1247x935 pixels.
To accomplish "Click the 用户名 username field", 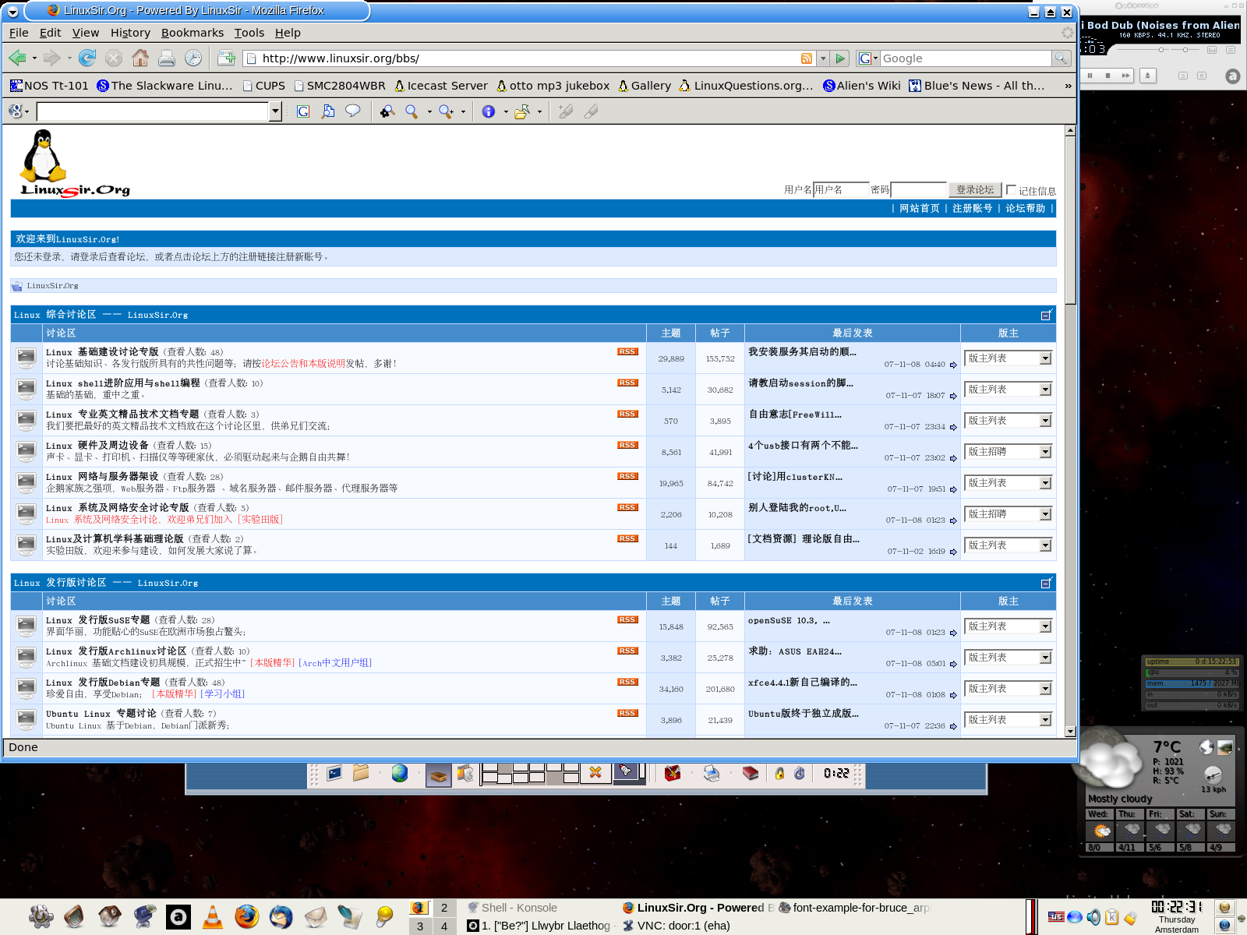I will coord(840,189).
